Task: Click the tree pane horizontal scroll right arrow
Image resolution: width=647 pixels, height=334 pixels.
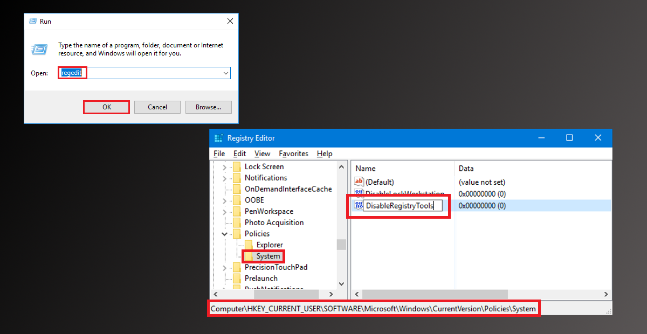Action: coord(332,294)
